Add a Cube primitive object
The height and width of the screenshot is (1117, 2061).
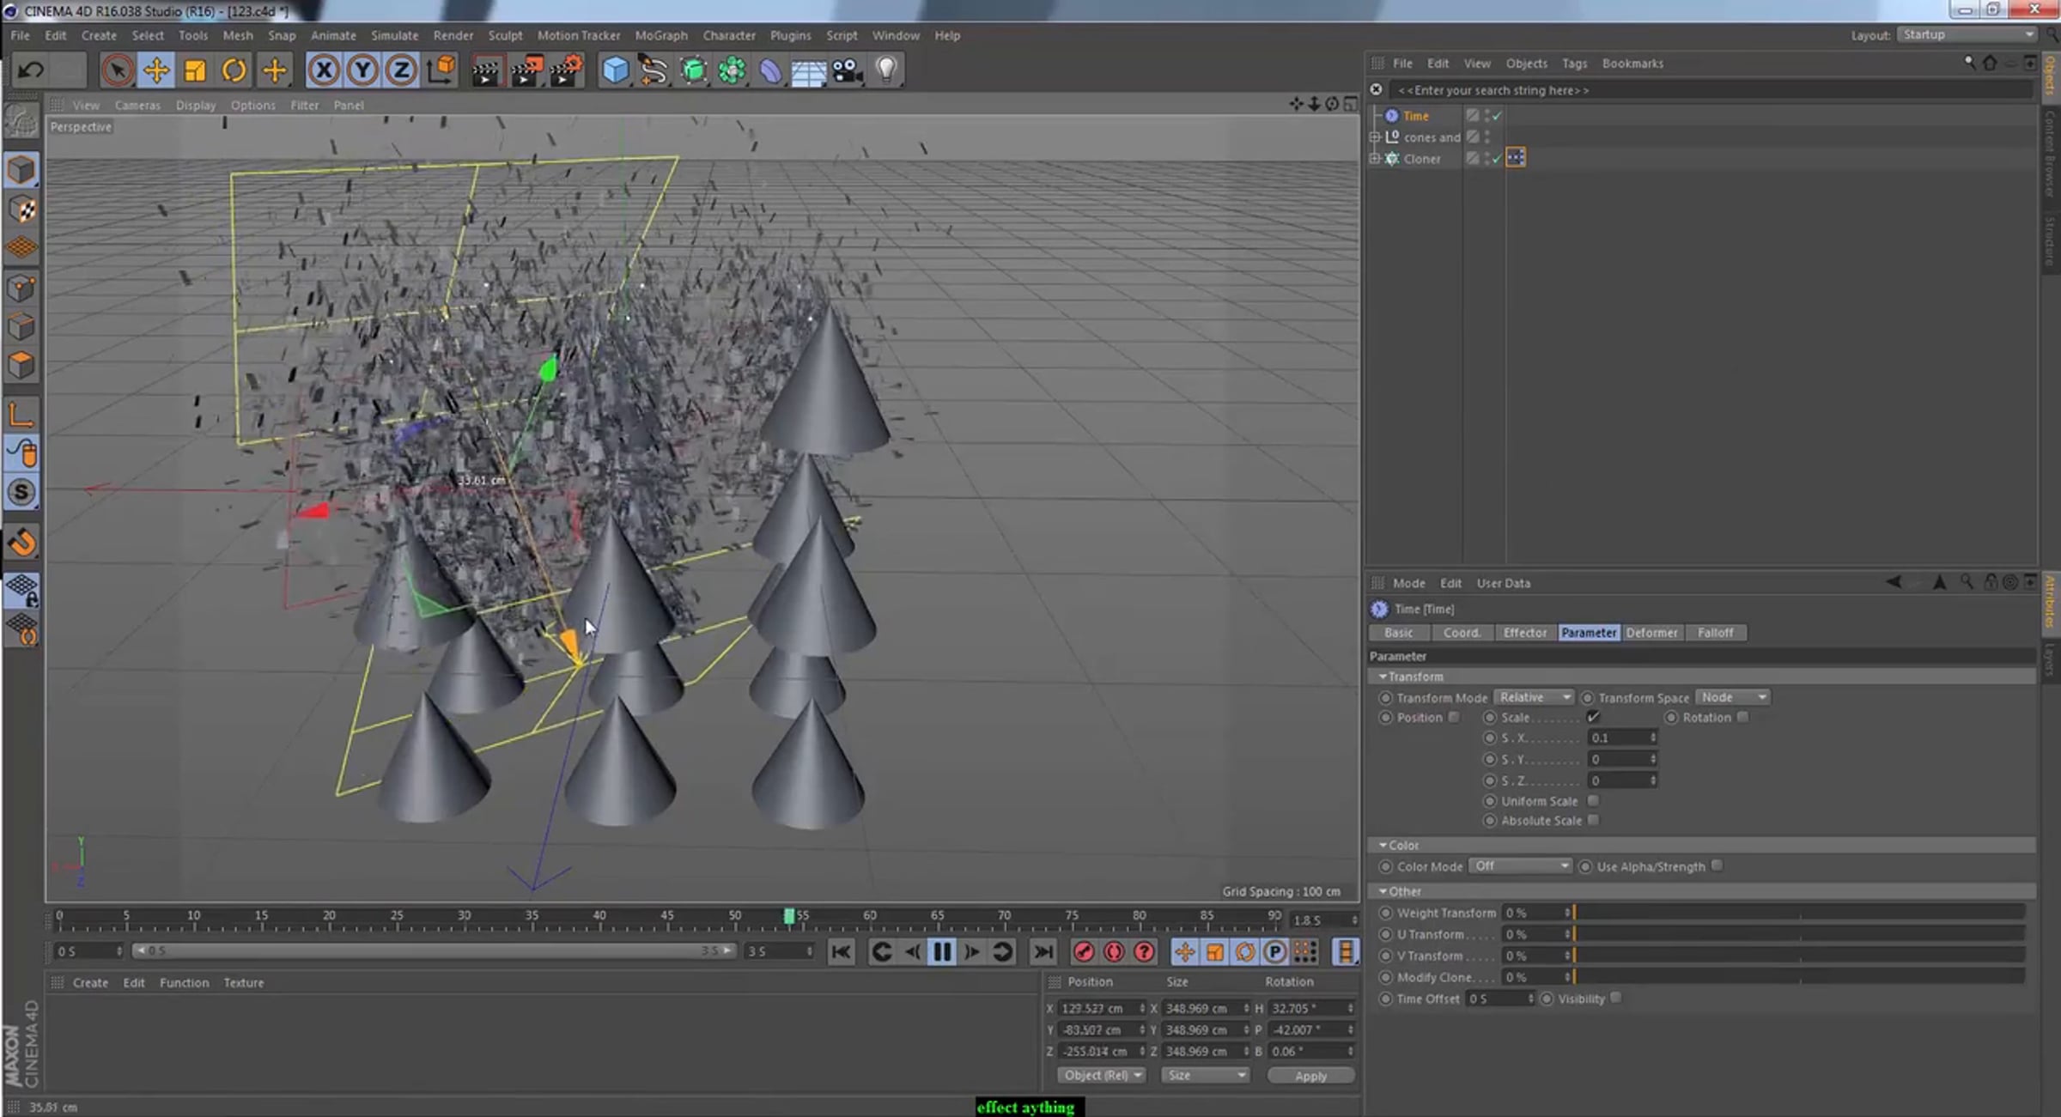tap(615, 70)
